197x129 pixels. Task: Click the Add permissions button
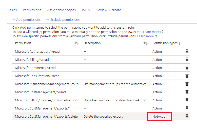26,20
